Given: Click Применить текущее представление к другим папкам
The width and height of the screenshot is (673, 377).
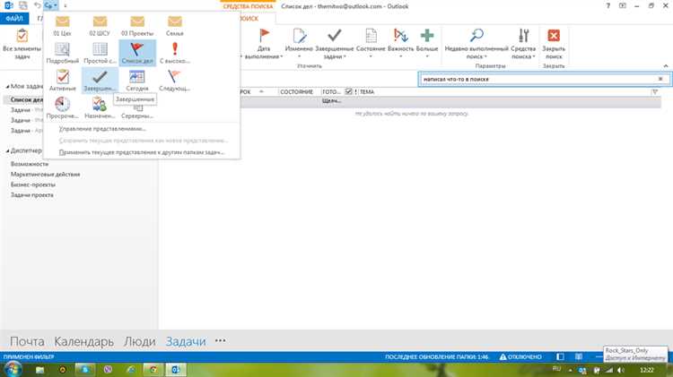Looking at the screenshot, I should 142,152.
